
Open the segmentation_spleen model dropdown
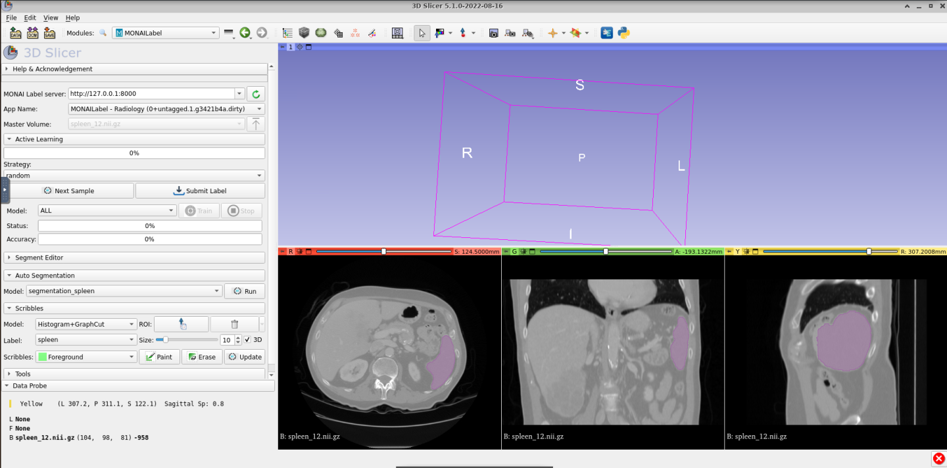click(124, 291)
